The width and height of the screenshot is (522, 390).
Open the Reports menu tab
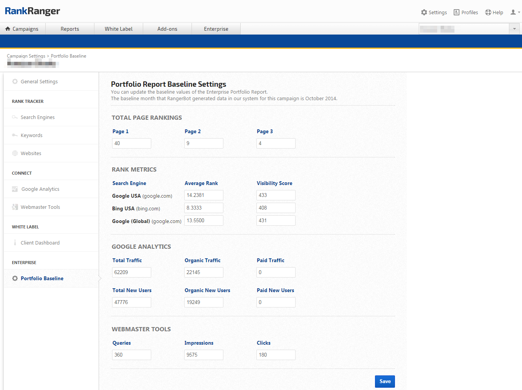point(70,29)
